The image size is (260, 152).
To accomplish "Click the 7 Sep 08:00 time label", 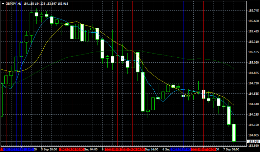I will [231, 149].
